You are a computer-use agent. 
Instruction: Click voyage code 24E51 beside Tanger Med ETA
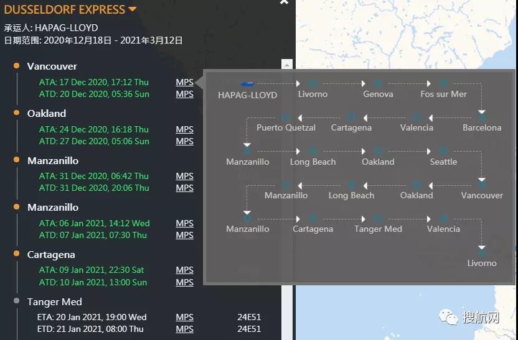[x=249, y=317]
